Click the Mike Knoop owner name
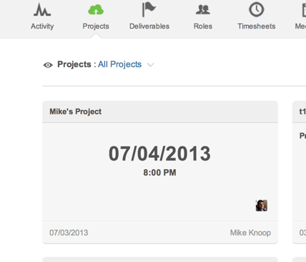The height and width of the screenshot is (262, 306). click(250, 233)
